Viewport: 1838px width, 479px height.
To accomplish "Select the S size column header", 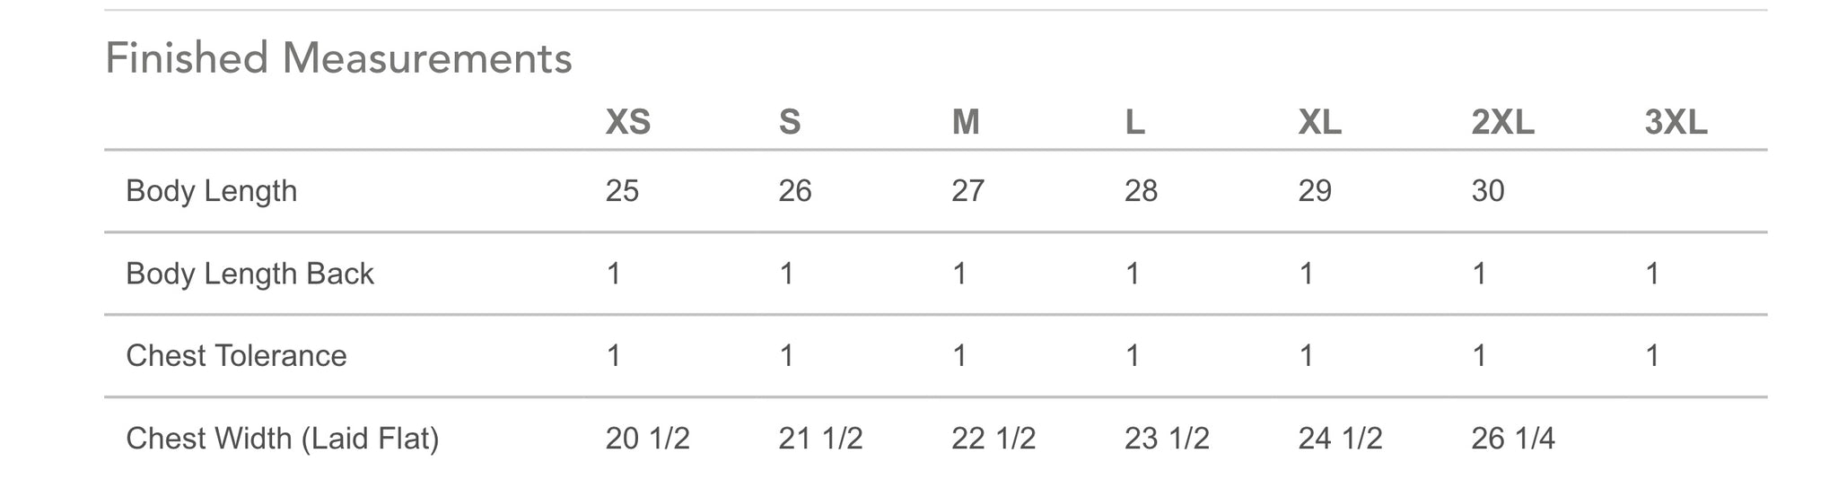I will click(x=790, y=122).
